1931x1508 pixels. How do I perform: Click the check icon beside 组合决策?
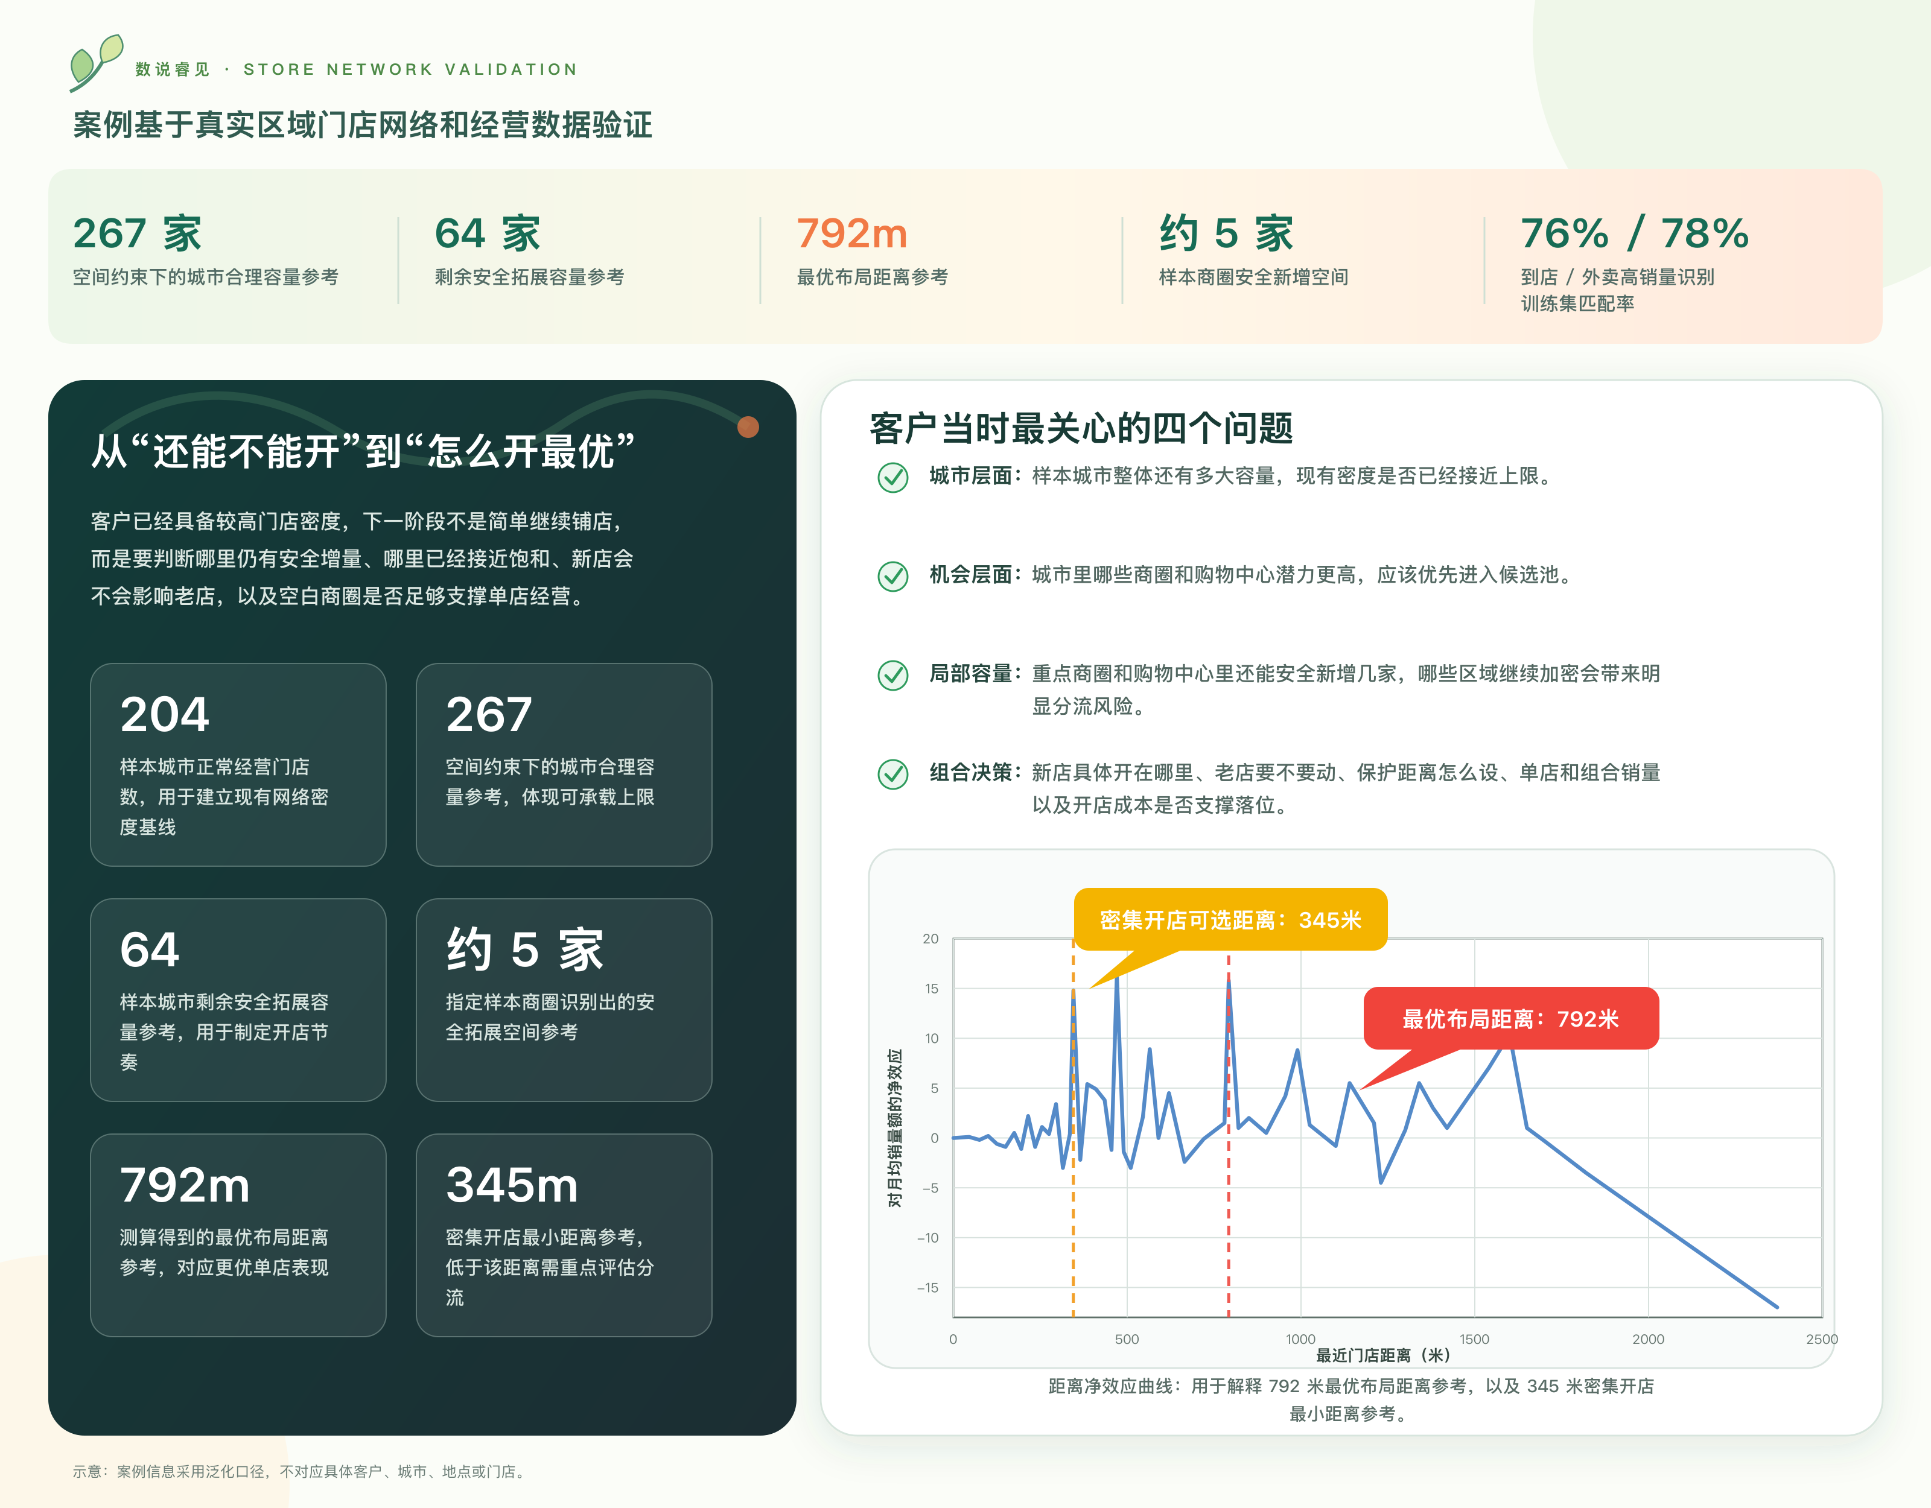point(892,775)
